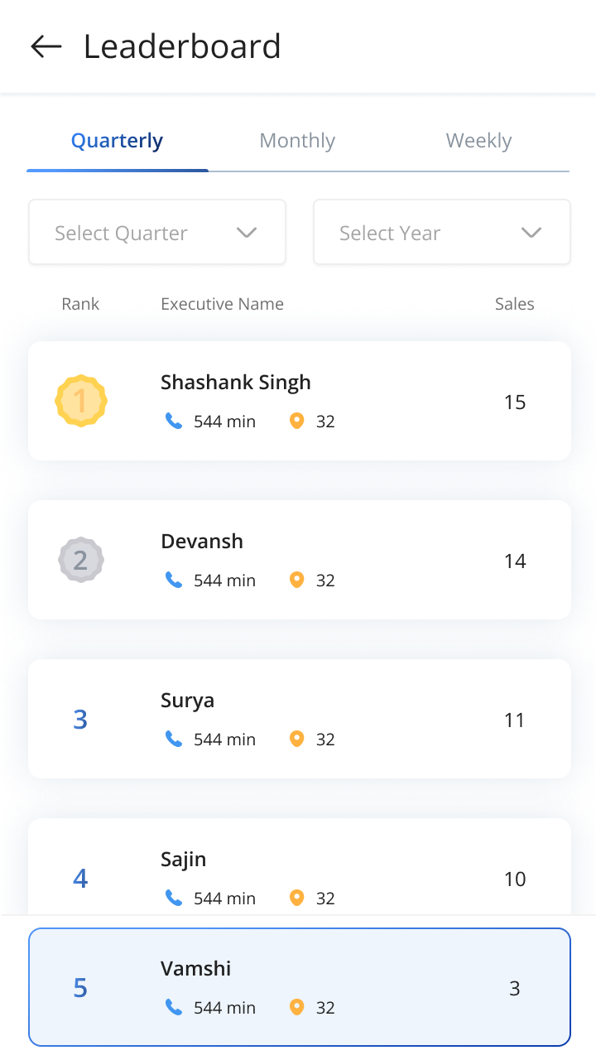Image resolution: width=596 pixels, height=1060 pixels.
Task: Switch to the Monthly tab
Action: point(297,141)
